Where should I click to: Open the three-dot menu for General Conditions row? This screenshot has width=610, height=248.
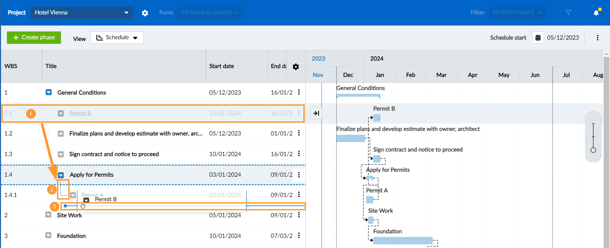coord(299,92)
